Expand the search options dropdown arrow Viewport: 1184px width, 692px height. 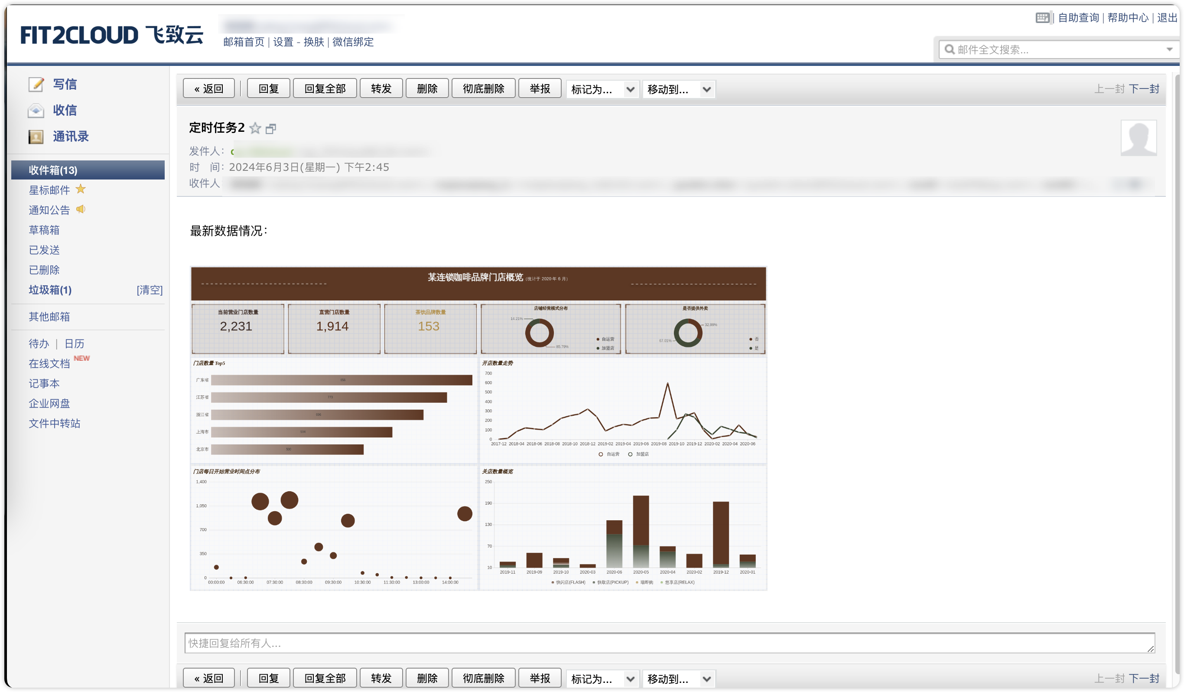pos(1169,49)
